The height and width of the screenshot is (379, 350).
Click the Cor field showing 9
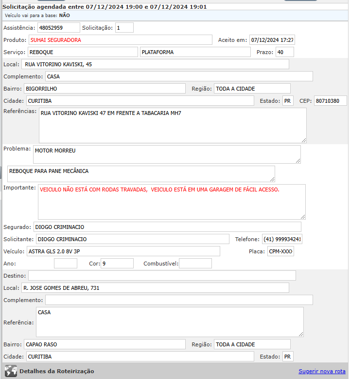(x=117, y=264)
